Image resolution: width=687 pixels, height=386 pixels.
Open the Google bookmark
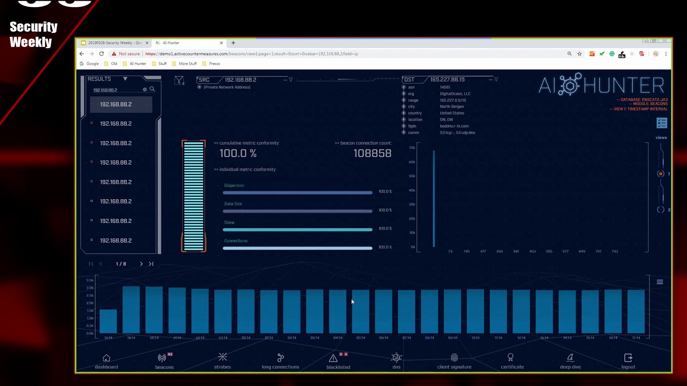(89, 64)
